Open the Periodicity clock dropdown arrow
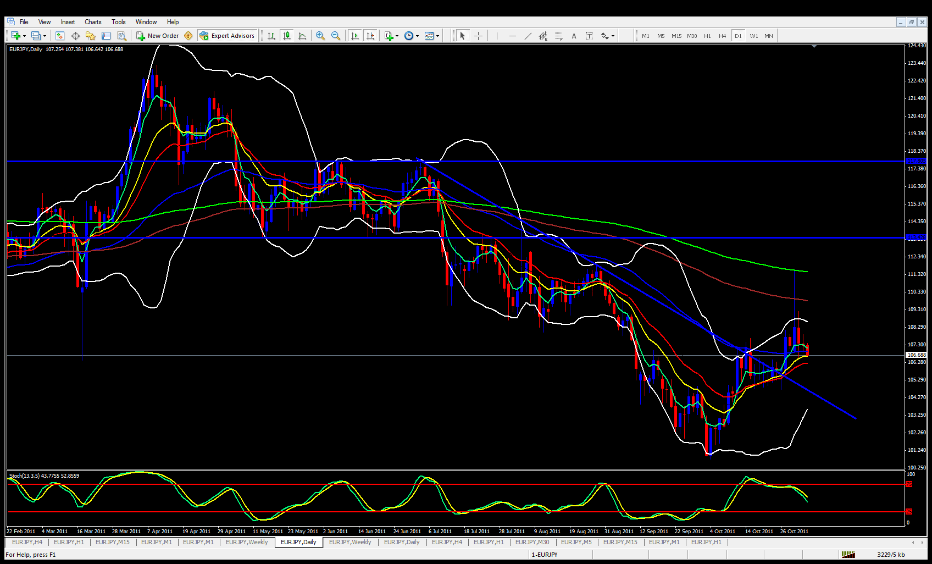The height and width of the screenshot is (564, 932). 417,36
